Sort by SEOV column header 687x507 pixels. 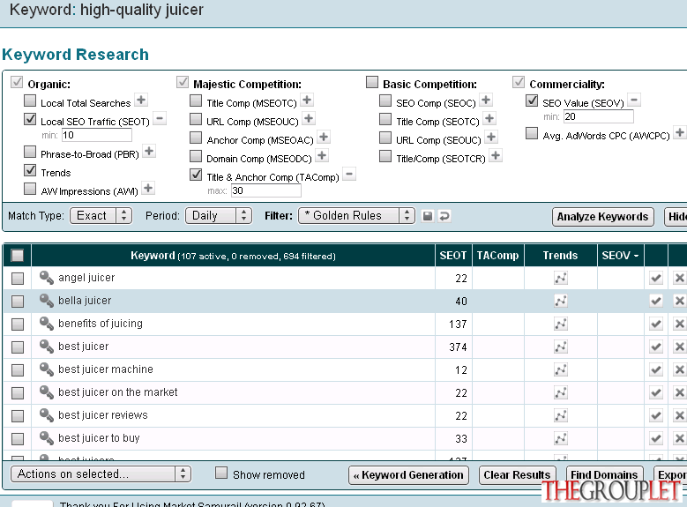click(620, 256)
